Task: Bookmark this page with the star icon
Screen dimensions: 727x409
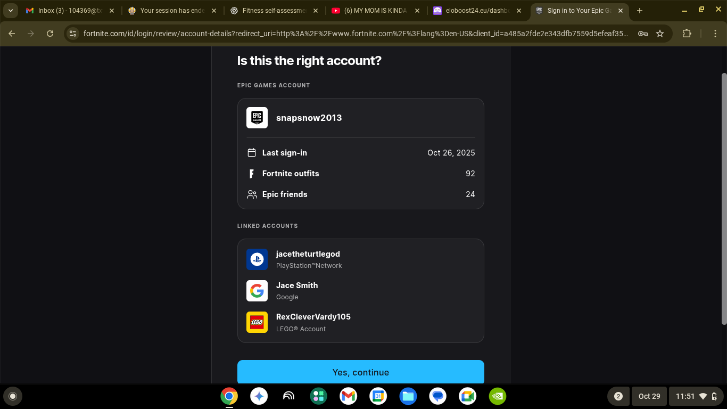Action: (660, 34)
